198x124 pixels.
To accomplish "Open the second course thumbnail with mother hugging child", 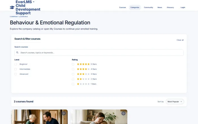I will [99, 117].
